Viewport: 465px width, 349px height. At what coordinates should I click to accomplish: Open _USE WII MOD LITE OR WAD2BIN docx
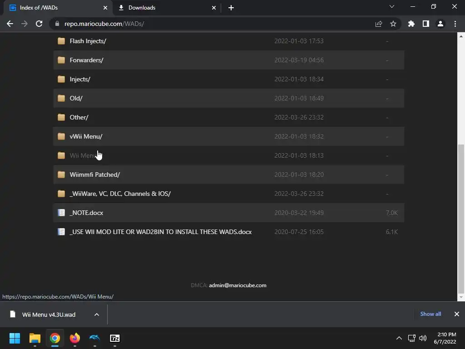tap(160, 232)
